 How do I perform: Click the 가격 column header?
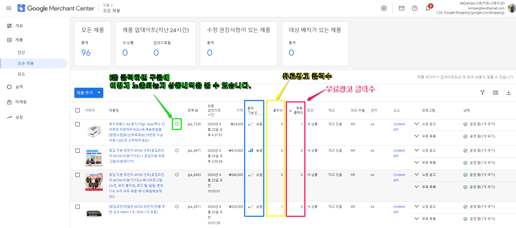point(240,110)
